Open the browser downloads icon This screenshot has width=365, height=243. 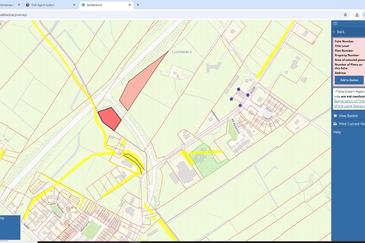click(357, 15)
